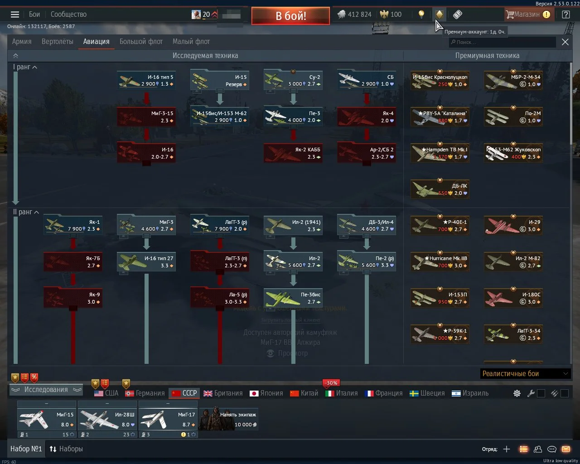Toggle the auto-ammo checkbox beside bullets icon

click(565, 393)
